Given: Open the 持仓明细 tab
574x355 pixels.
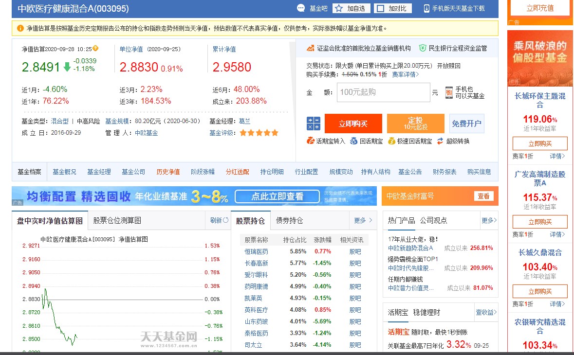Looking at the screenshot, I should (272, 172).
